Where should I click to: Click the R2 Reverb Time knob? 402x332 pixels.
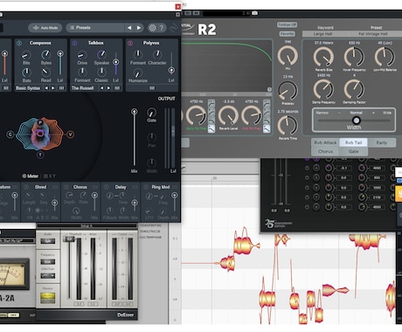[288, 125]
